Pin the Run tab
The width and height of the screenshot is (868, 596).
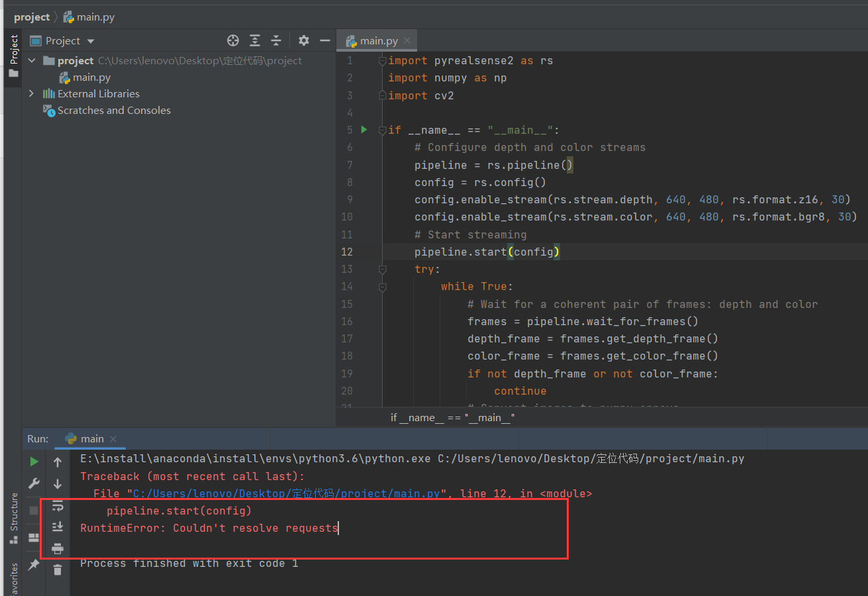(33, 564)
